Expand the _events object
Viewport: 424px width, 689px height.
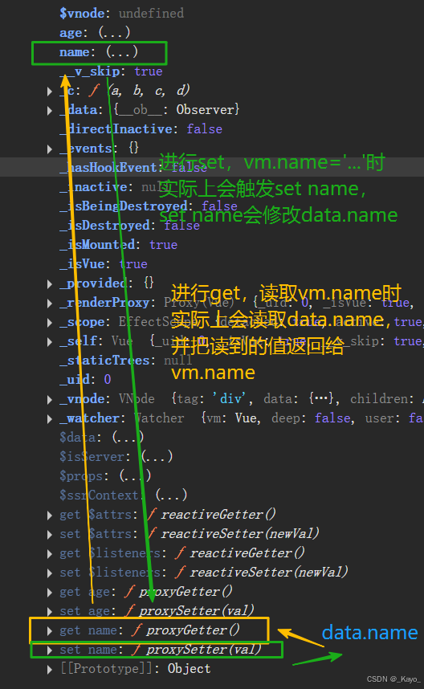(50, 149)
